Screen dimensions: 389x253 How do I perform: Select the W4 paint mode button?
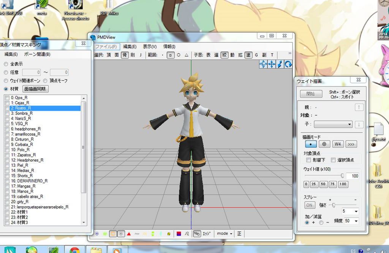338,144
